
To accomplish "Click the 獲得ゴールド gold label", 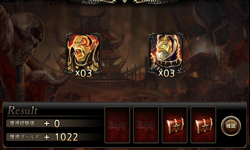I will click(25, 137).
